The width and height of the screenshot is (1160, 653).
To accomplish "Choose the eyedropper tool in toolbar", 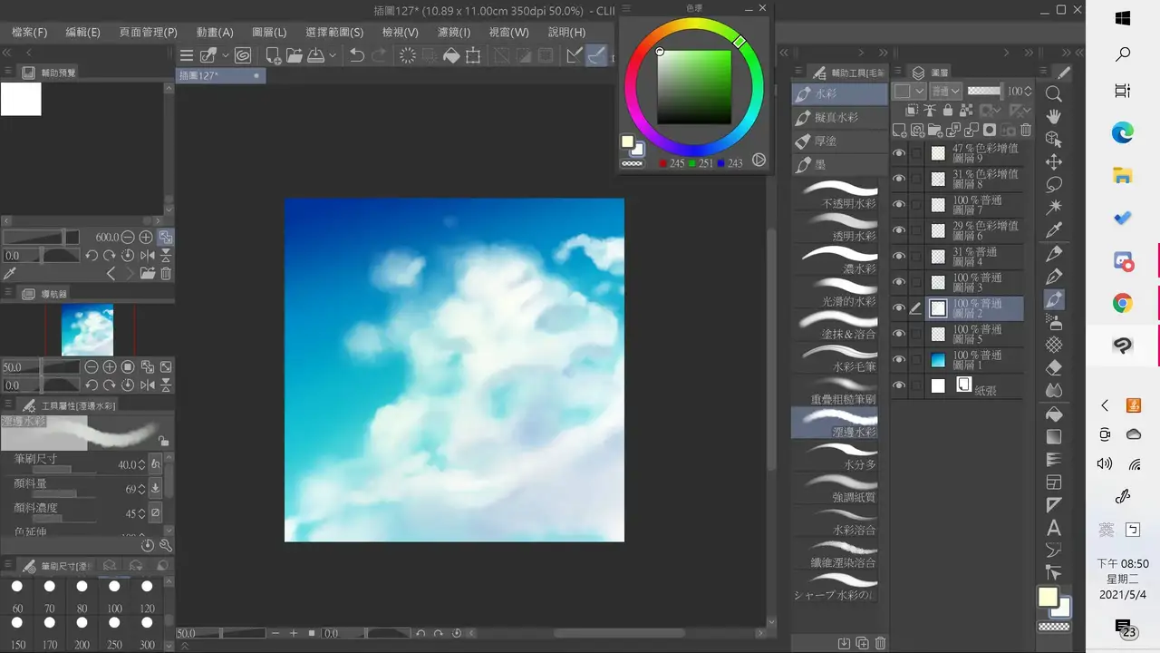I will pyautogui.click(x=1054, y=230).
